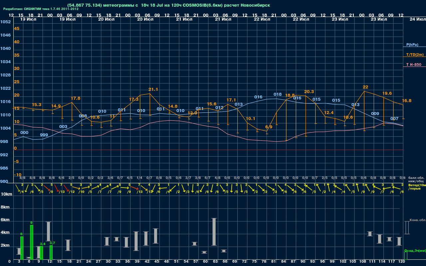Select the P(hPa) legend label
This screenshot has width=426, height=266.
[x=412, y=45]
